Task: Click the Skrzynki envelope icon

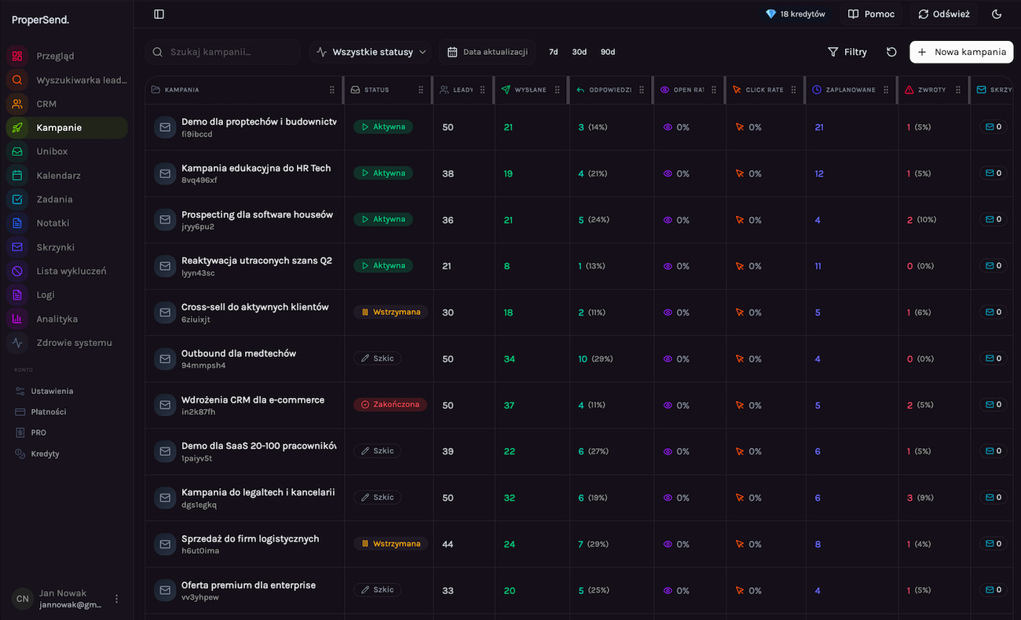Action: pos(17,247)
